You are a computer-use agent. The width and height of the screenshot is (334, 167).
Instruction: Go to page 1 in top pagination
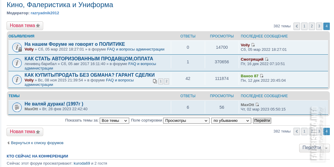[x=304, y=26]
